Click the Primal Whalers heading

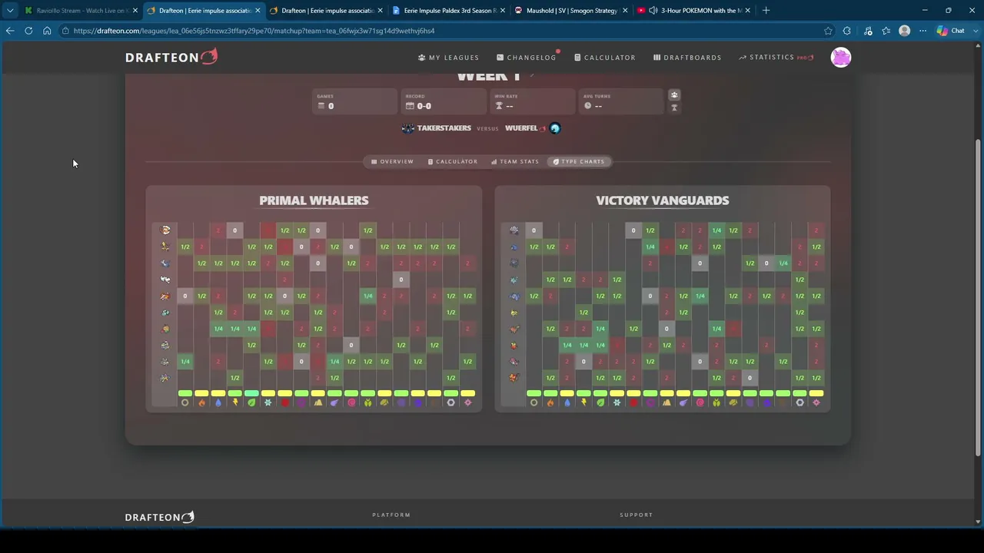pyautogui.click(x=314, y=200)
